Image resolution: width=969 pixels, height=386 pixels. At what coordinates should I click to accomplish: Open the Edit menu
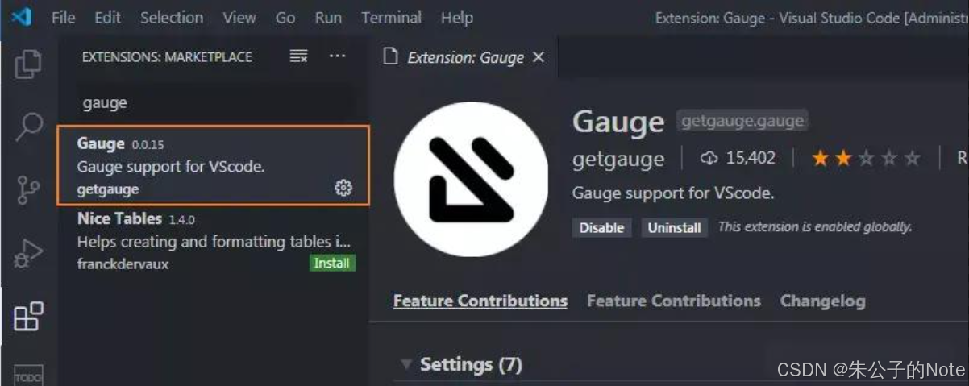(107, 17)
